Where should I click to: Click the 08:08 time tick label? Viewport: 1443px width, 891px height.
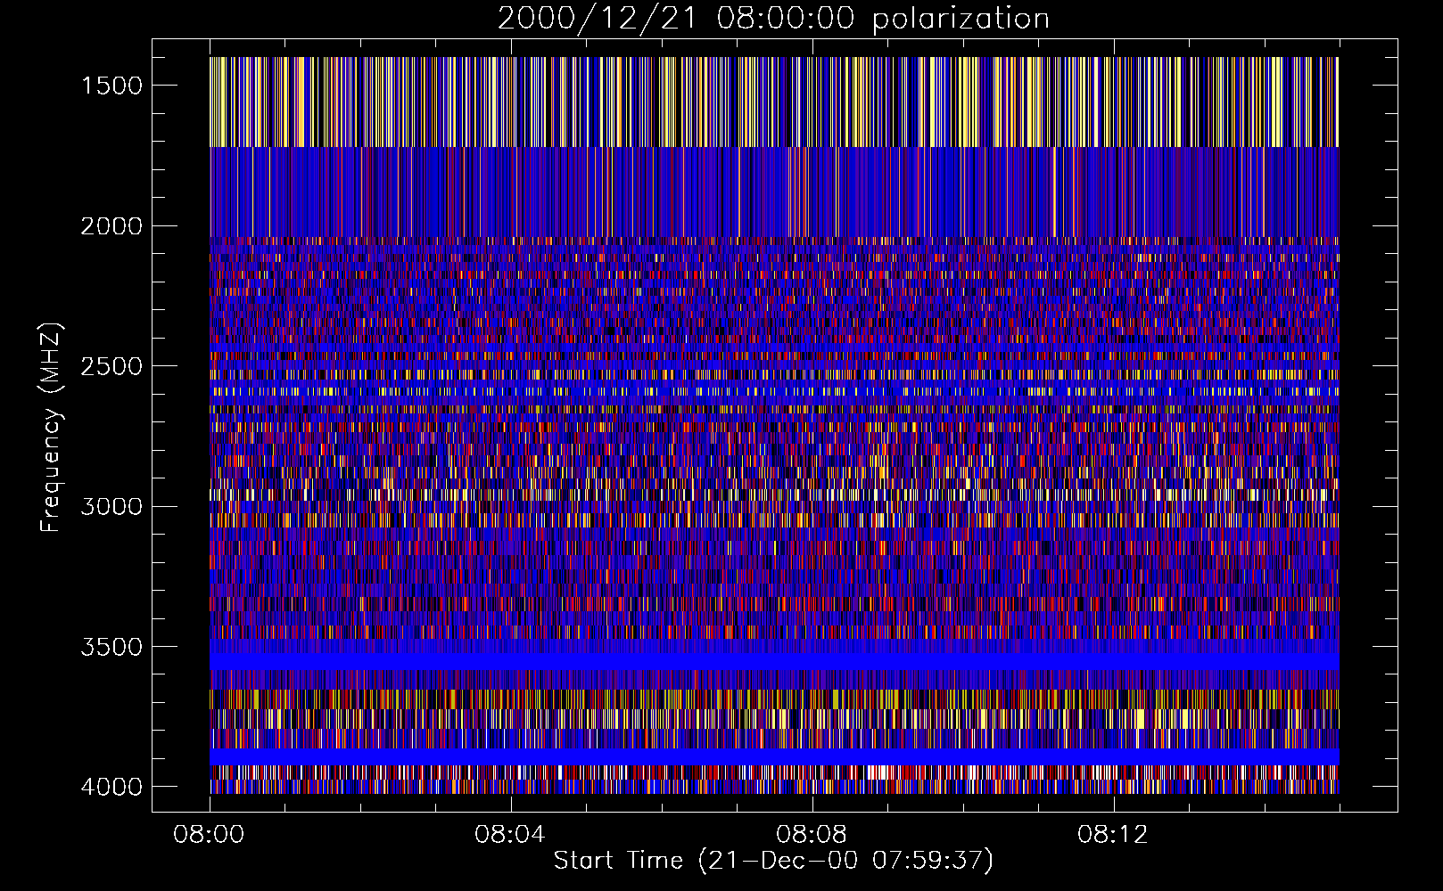click(x=812, y=835)
